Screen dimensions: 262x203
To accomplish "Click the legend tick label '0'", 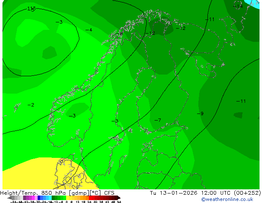I will pos(67,202).
